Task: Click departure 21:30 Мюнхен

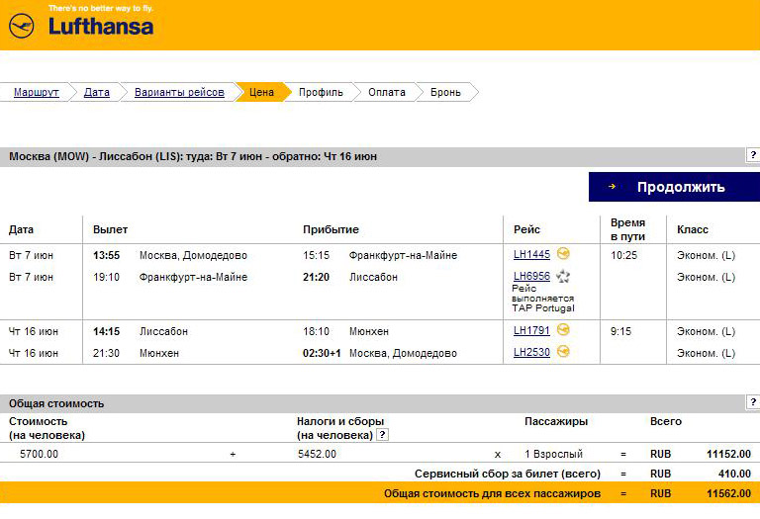Action: [x=136, y=354]
